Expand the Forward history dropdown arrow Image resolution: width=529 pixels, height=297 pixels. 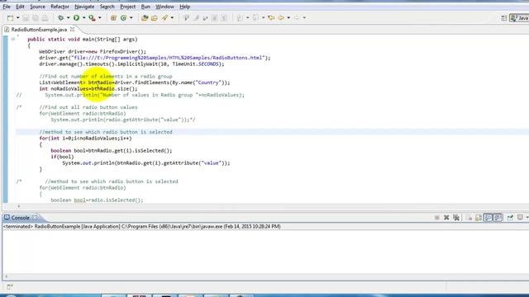click(x=304, y=18)
